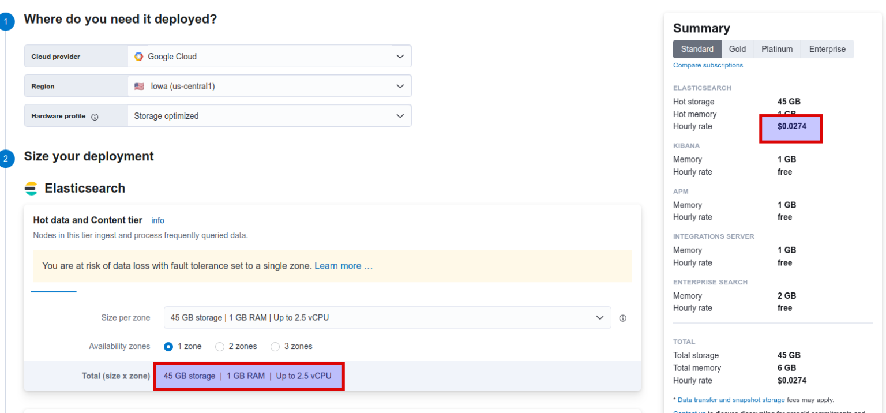Image resolution: width=886 pixels, height=413 pixels.
Task: Switch to the Enterprise subscription tab
Action: (827, 49)
